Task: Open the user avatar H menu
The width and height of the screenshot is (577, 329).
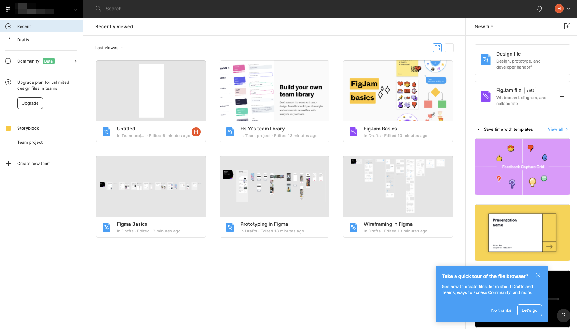Action: coord(559,9)
